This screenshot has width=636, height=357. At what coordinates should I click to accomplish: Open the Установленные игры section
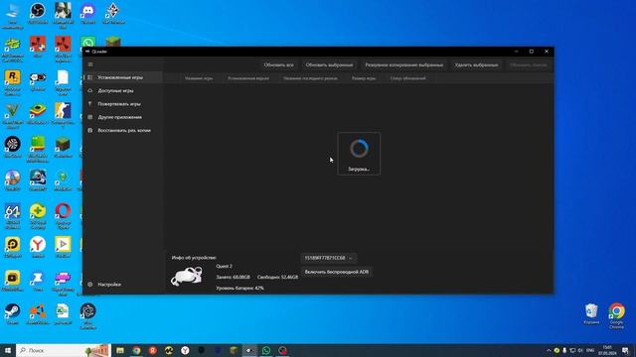122,77
